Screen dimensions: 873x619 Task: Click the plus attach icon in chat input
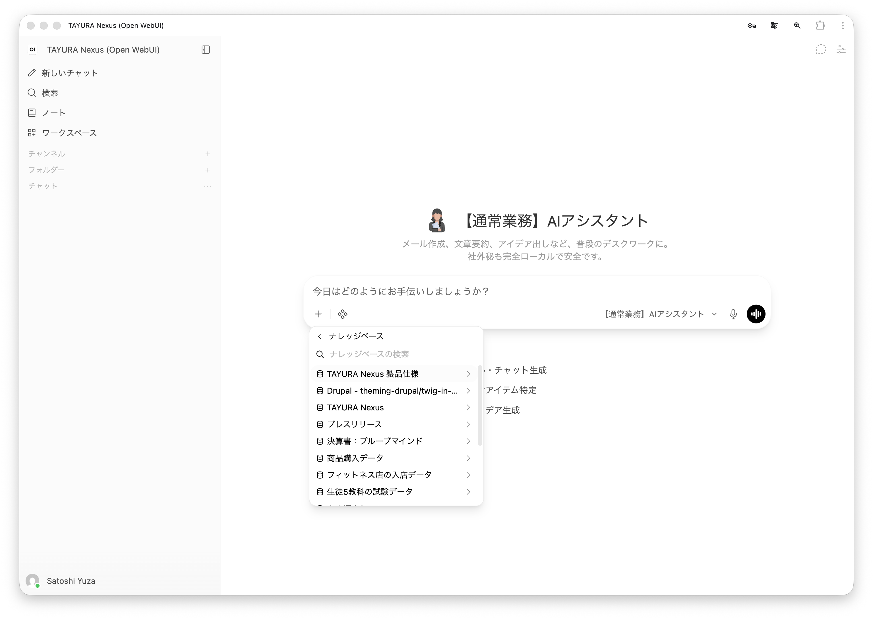[318, 314]
